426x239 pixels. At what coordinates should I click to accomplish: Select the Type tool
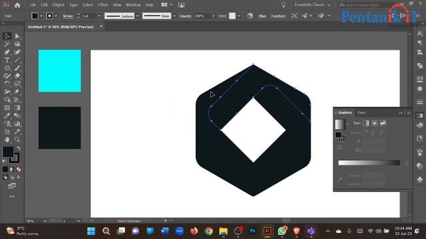click(x=7, y=60)
